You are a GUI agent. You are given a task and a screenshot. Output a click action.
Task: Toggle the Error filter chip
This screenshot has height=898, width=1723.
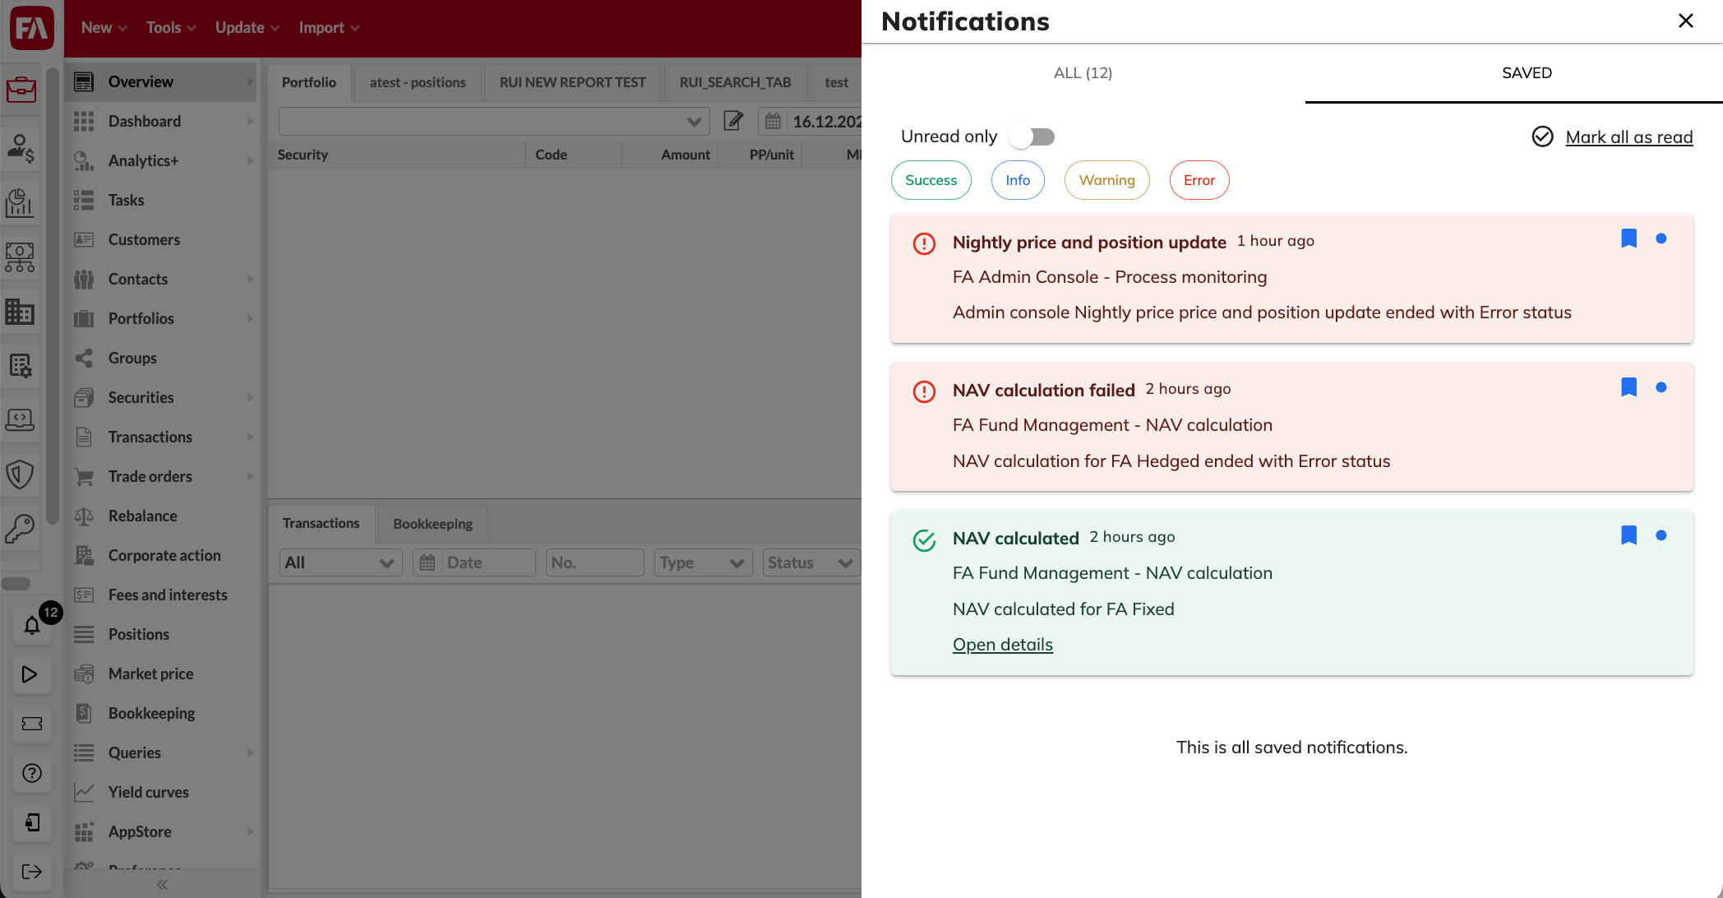coord(1199,180)
